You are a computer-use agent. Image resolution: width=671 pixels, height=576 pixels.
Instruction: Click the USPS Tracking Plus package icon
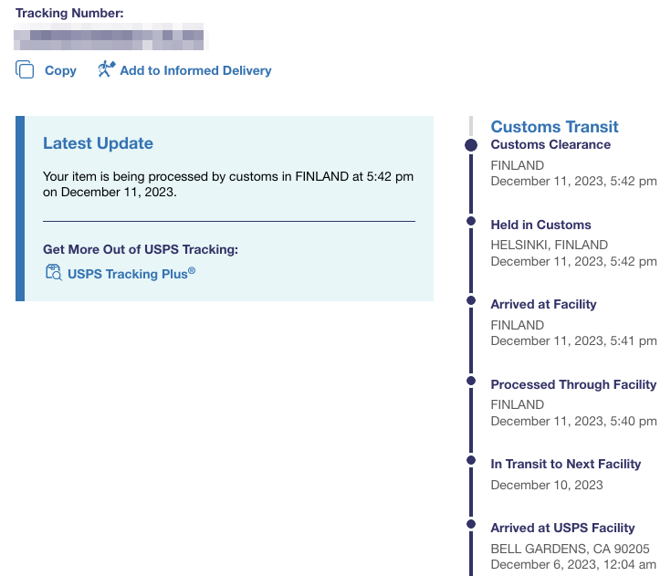coord(53,272)
